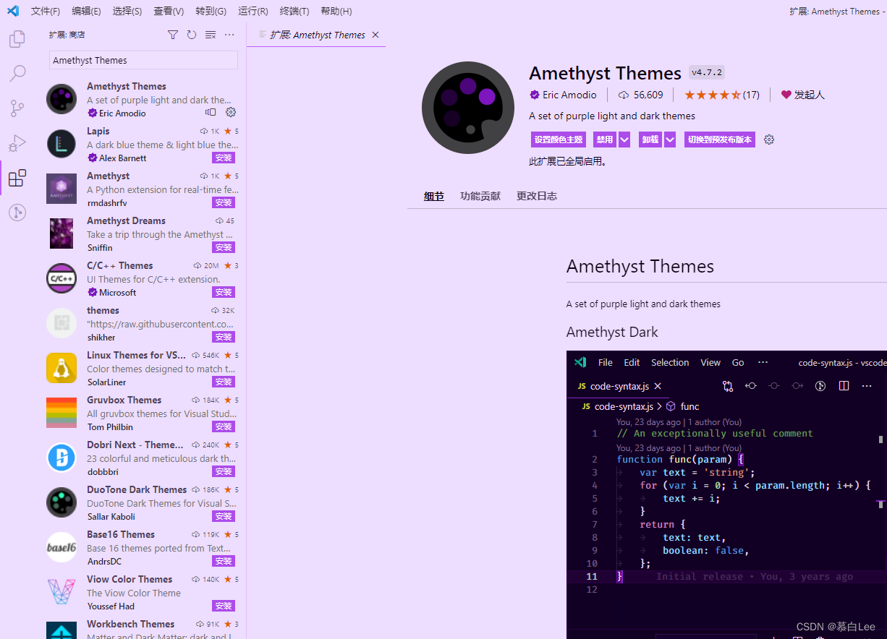Screen dimensions: 887x639
Task: Install the Amethyst Dreams extension
Action: pyautogui.click(x=224, y=247)
